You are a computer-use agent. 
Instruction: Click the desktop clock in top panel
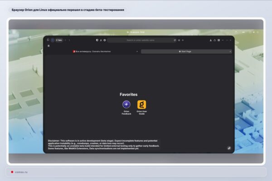(136, 32)
